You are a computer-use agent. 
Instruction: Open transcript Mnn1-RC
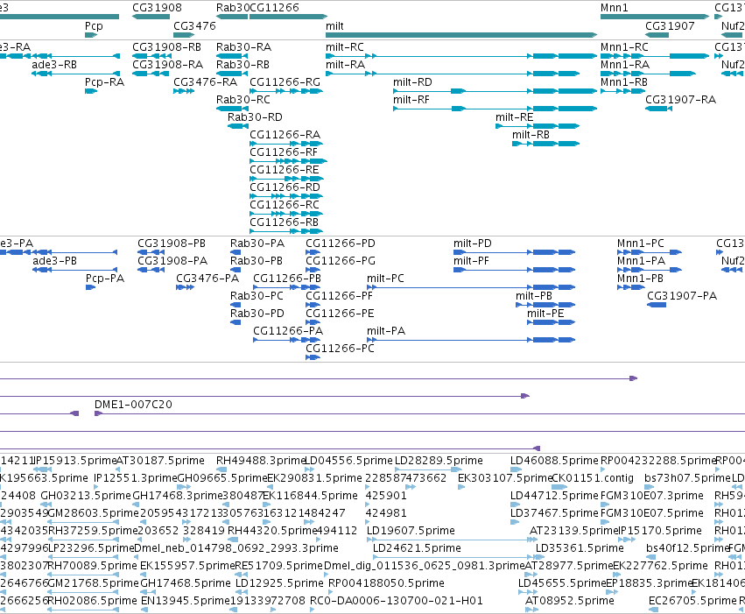pos(624,47)
